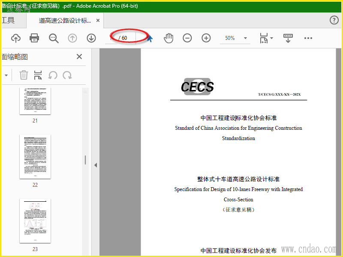Click the insert/extract pages icon
This screenshot has height=257, width=343.
38,75
